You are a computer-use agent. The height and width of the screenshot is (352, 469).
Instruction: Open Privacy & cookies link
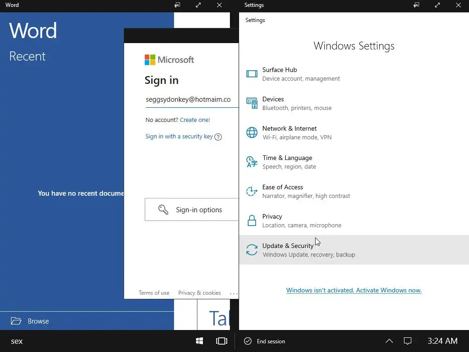(x=200, y=293)
